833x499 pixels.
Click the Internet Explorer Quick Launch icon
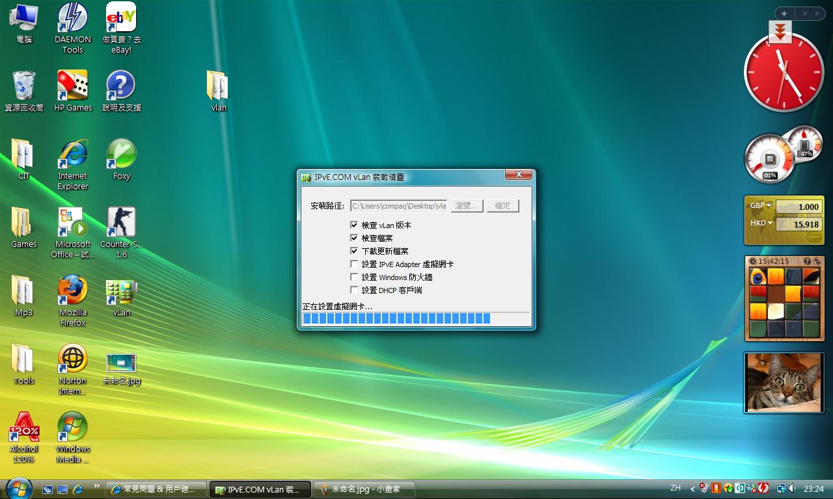click(x=78, y=489)
